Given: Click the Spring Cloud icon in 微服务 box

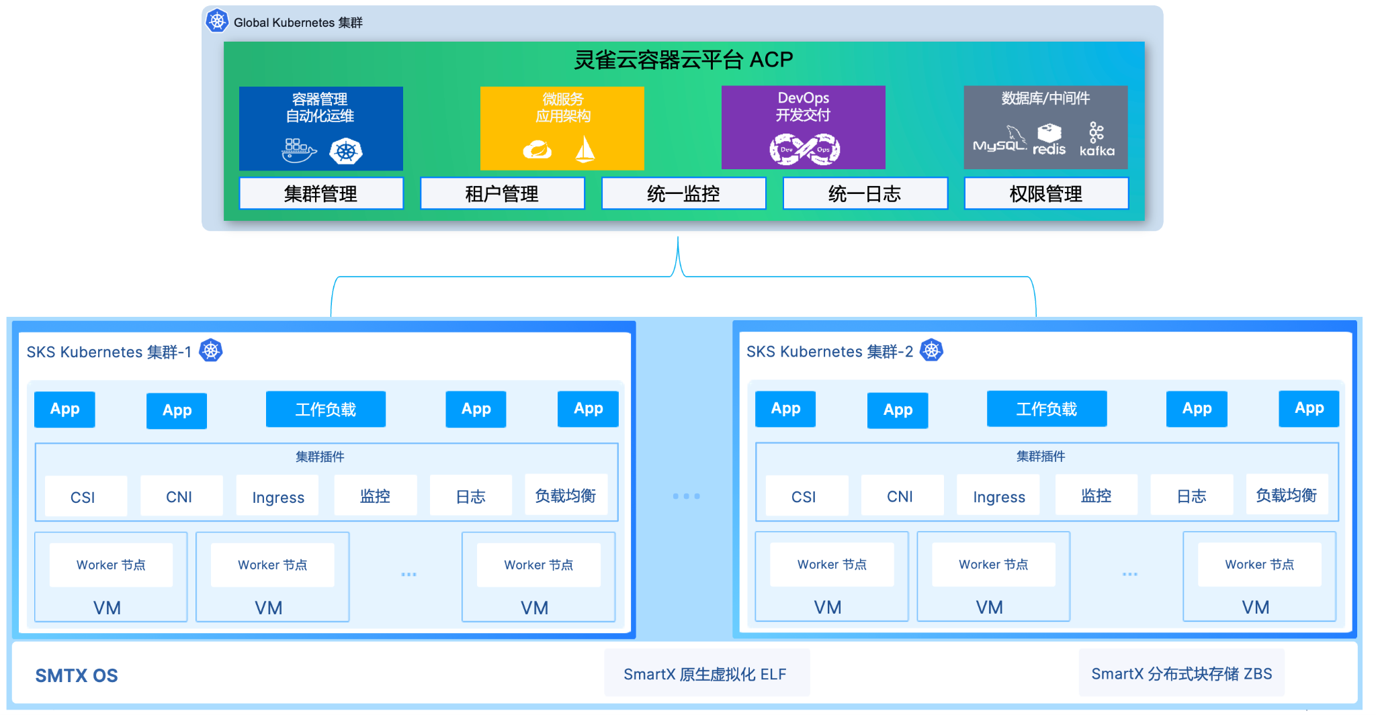Looking at the screenshot, I should (537, 150).
